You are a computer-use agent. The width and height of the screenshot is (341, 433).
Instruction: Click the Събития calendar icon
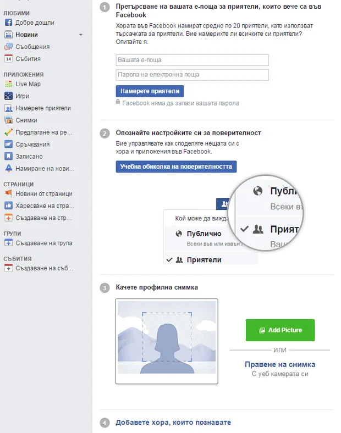coord(9,59)
